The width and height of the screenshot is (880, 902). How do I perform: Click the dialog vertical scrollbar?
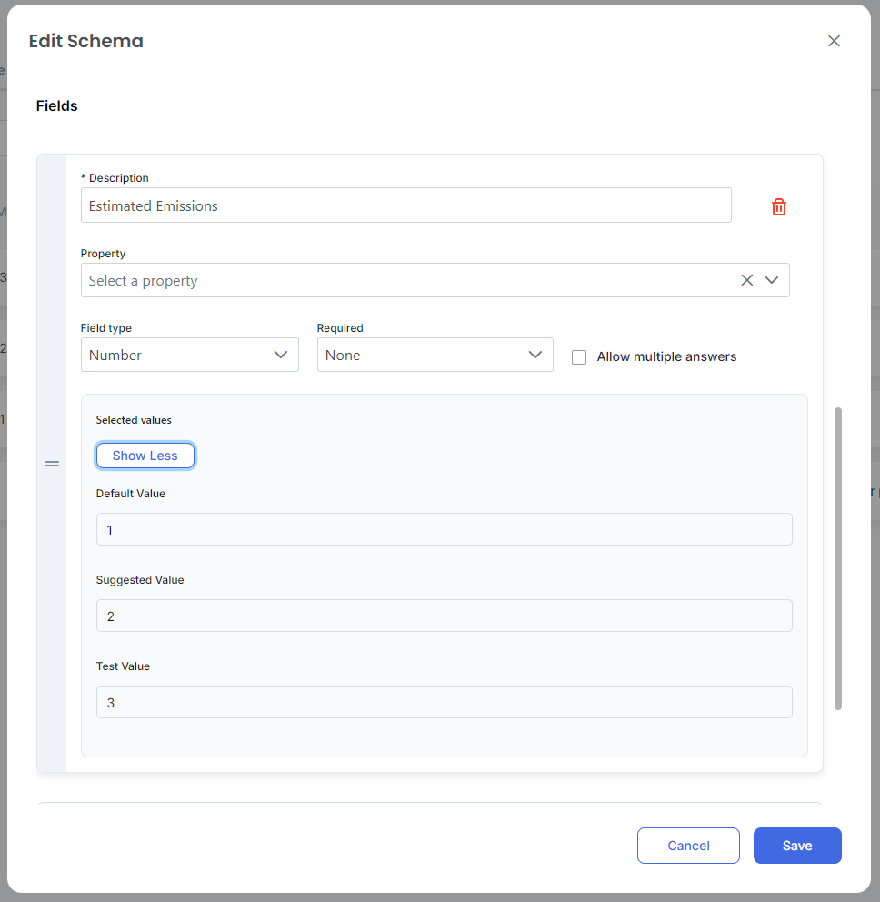pos(838,558)
